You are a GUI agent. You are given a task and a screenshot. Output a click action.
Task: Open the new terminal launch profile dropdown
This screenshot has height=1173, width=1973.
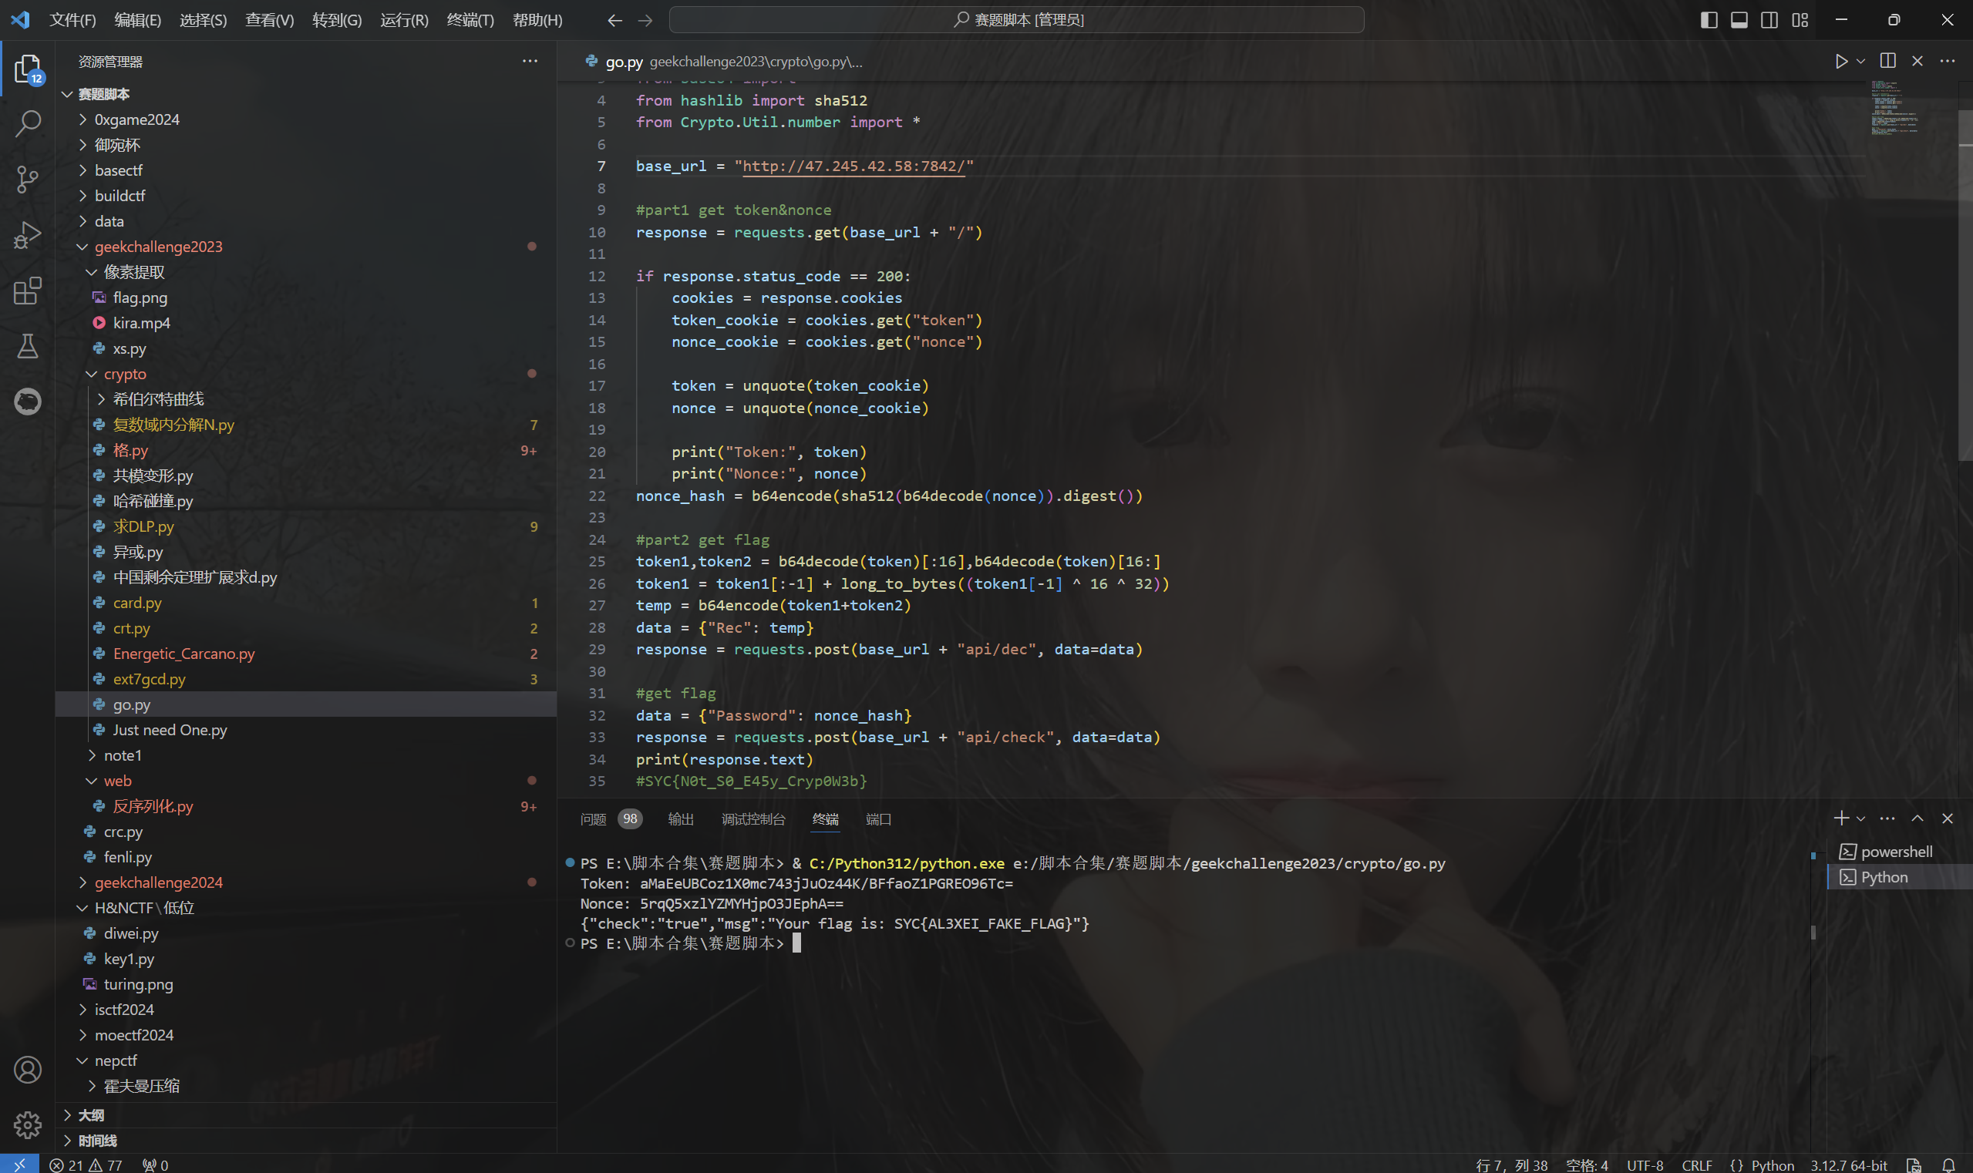1860,818
